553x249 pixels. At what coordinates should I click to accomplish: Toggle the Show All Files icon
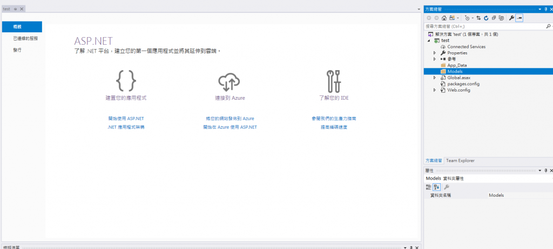pyautogui.click(x=501, y=18)
